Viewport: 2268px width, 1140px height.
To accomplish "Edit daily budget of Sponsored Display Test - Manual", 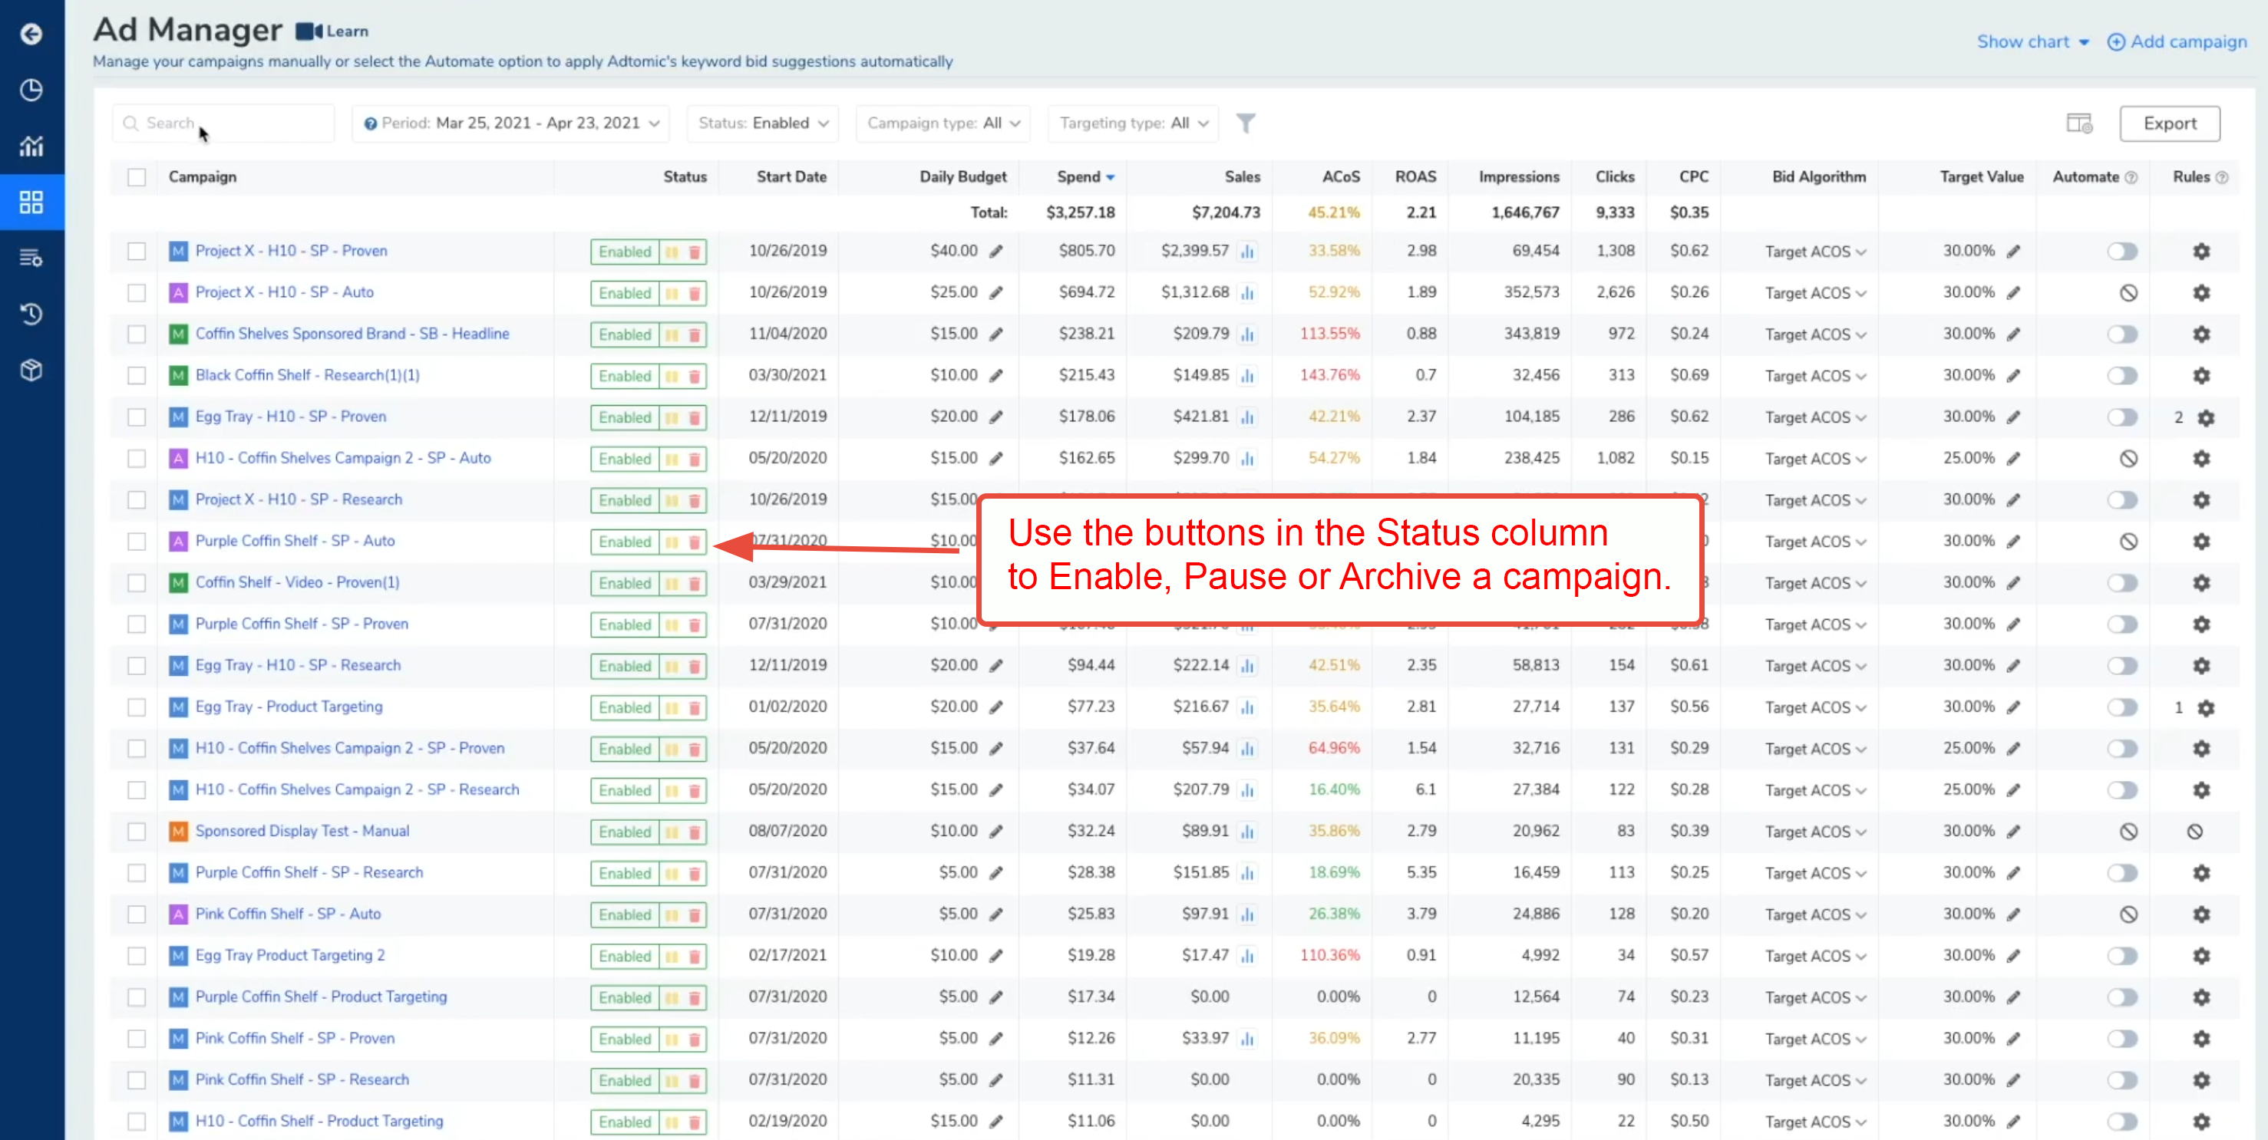I will (995, 832).
